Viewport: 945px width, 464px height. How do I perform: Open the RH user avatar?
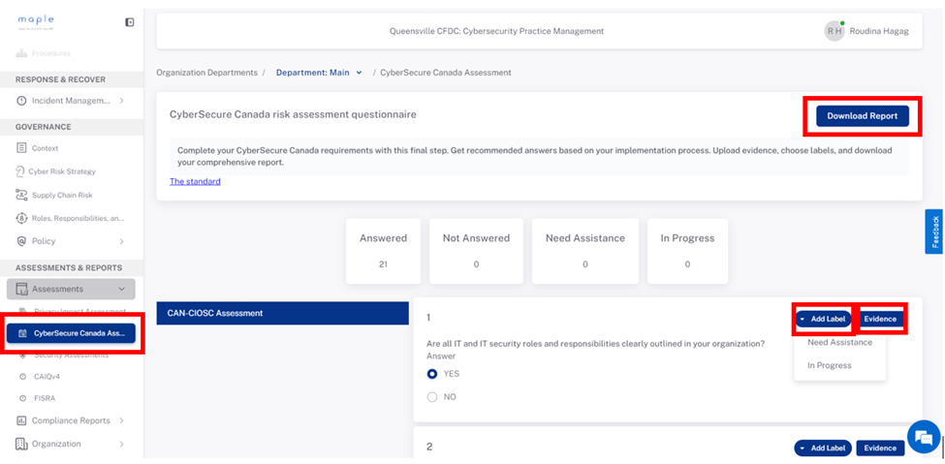coord(835,31)
